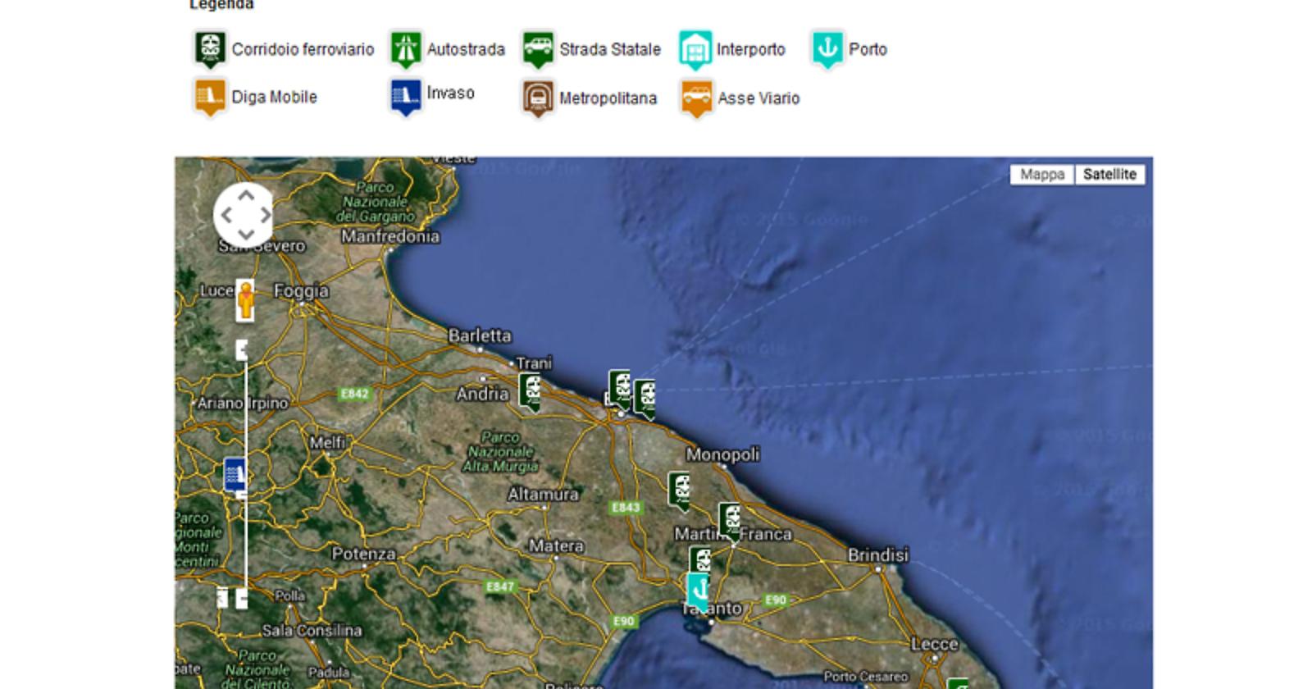1312x689 pixels.
Task: Click the Altamura city label on the map
Action: coord(543,495)
